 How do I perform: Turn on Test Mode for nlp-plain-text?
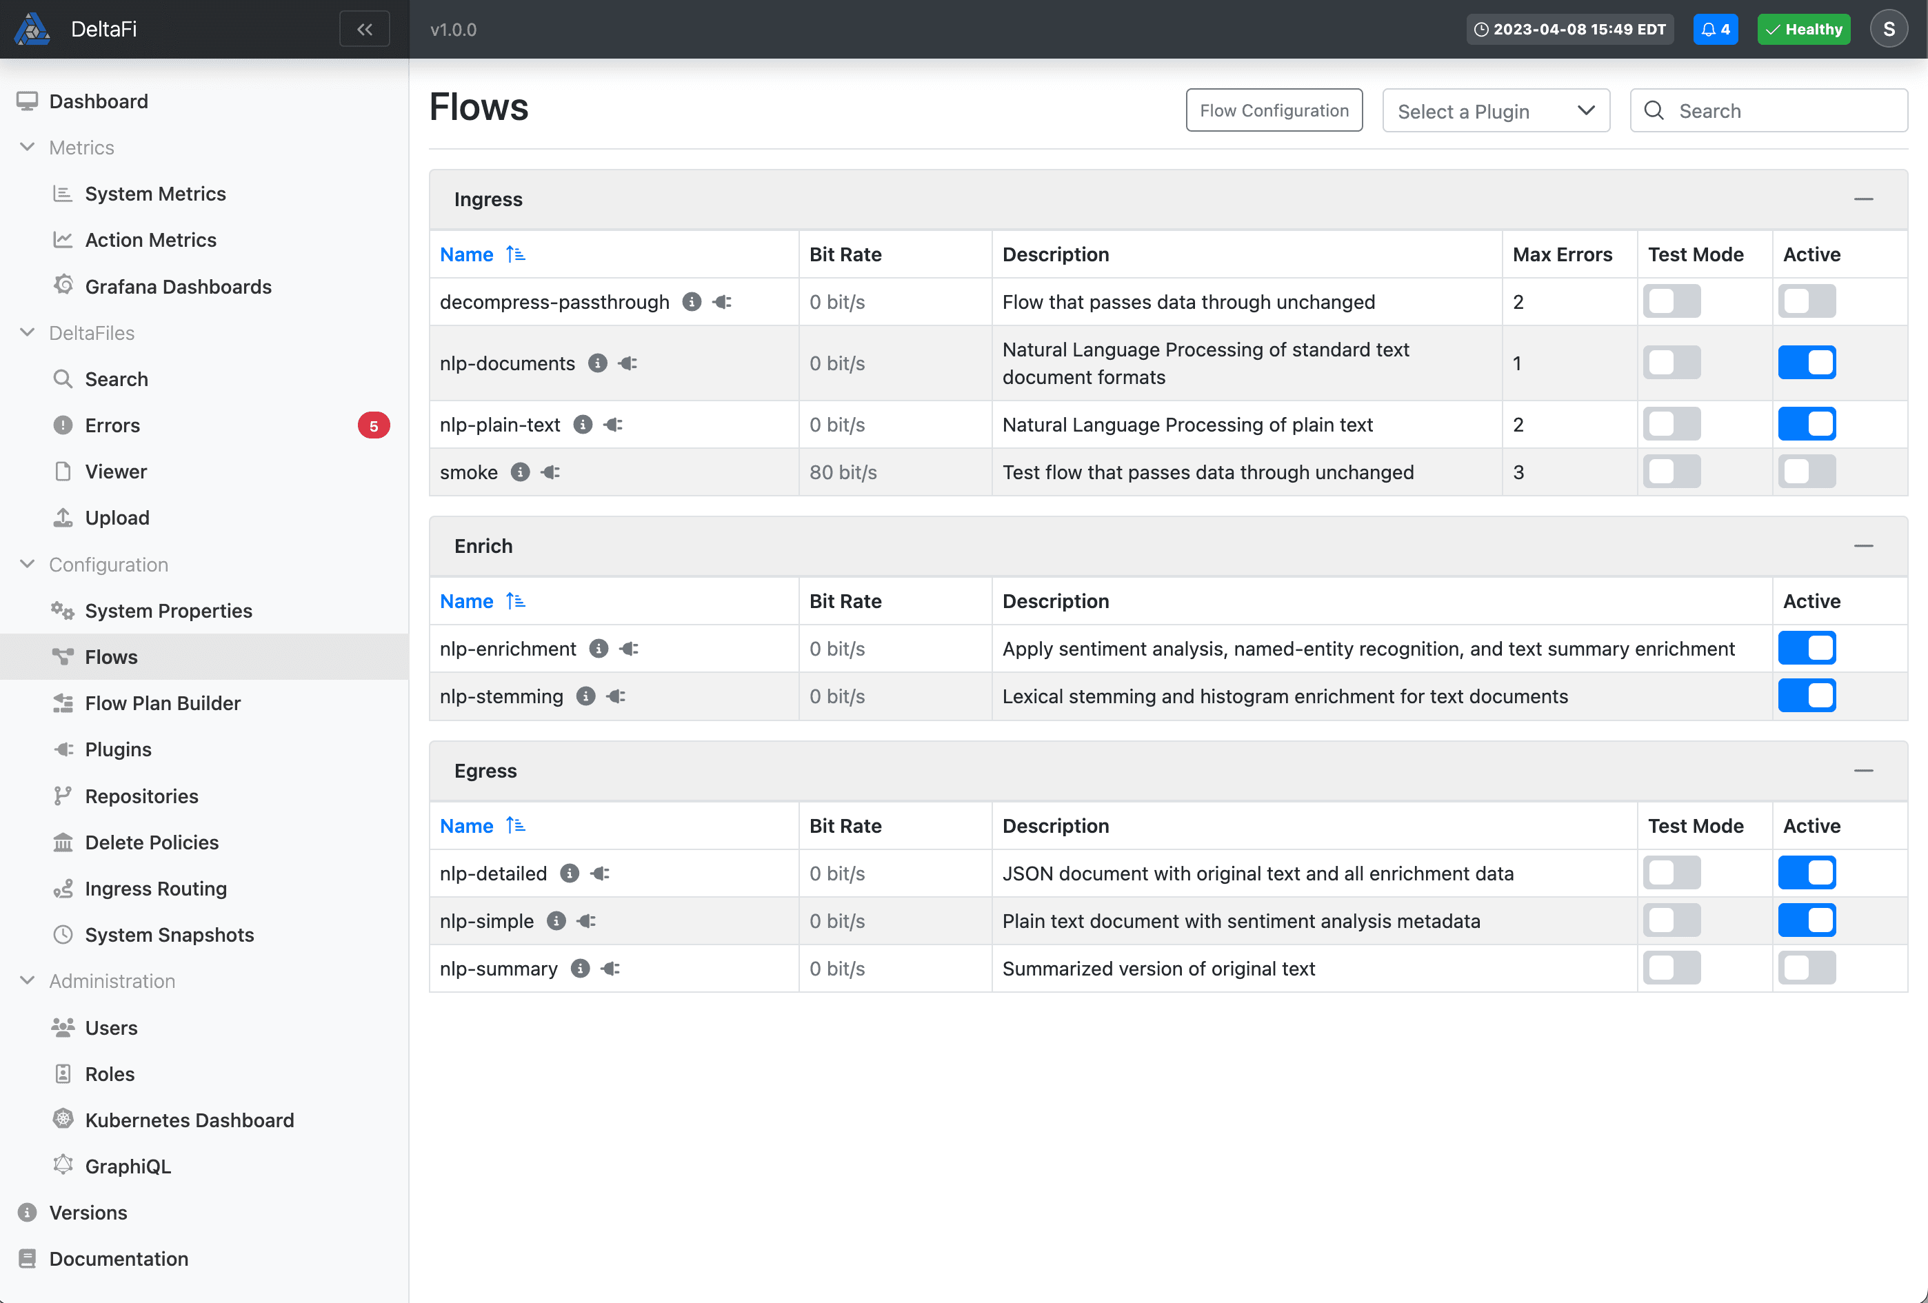(x=1671, y=425)
